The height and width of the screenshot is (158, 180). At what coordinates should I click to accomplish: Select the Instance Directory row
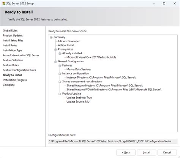101,77
